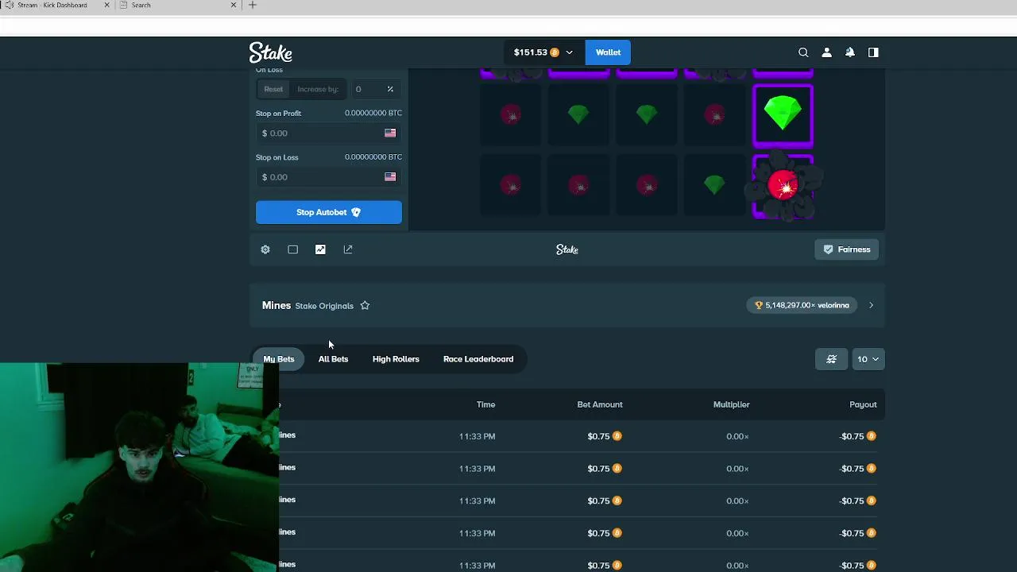Click the Bitcoin icon beside the balance

[555, 52]
